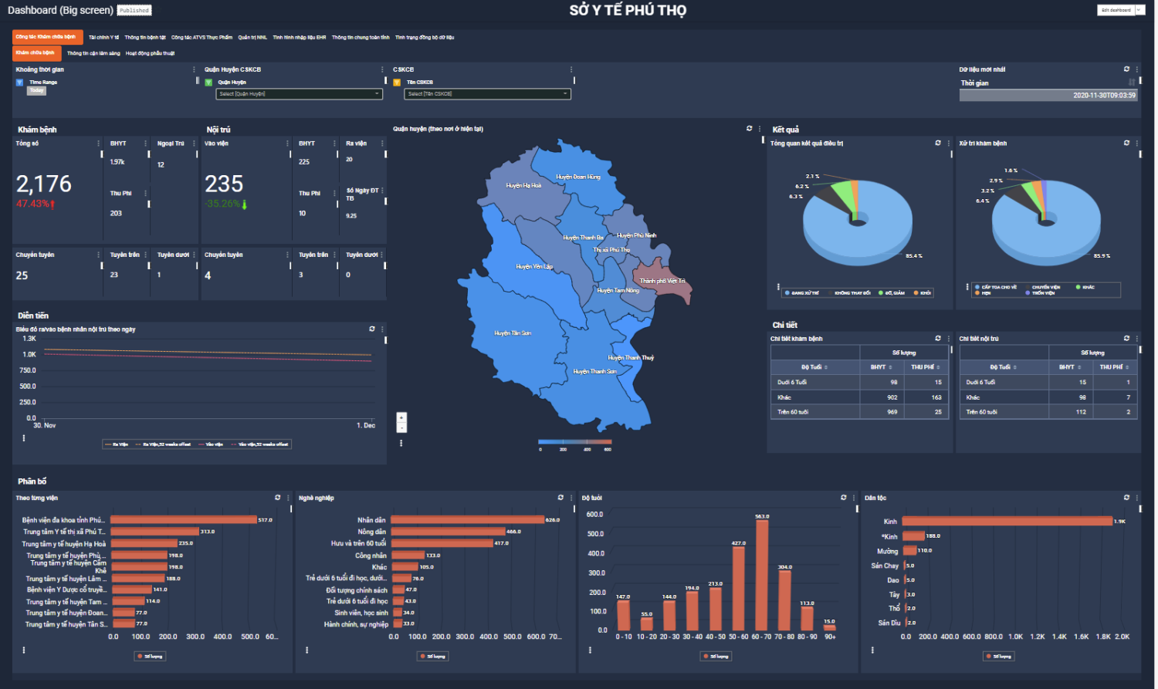Refresh the Chi tiết nội trú table
Image resolution: width=1158 pixels, height=689 pixels.
[1126, 338]
